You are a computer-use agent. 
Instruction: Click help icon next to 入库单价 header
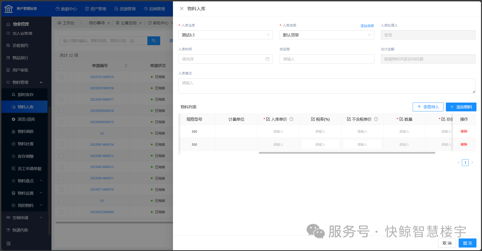[x=291, y=119]
